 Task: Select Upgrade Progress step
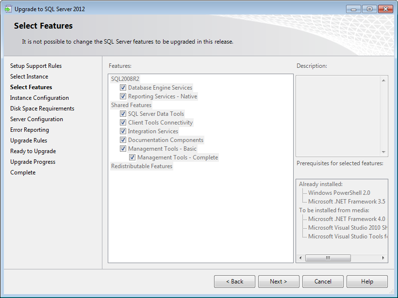click(33, 162)
